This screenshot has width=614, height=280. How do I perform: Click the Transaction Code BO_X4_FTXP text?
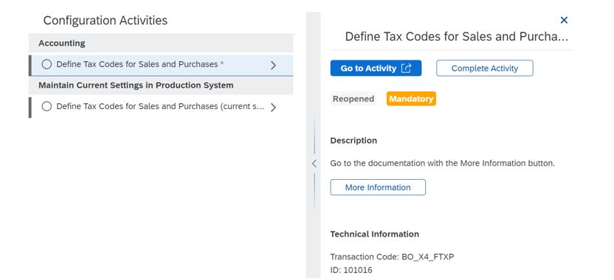click(392, 257)
